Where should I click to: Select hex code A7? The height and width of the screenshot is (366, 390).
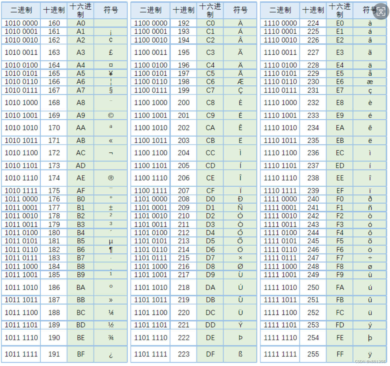point(81,90)
